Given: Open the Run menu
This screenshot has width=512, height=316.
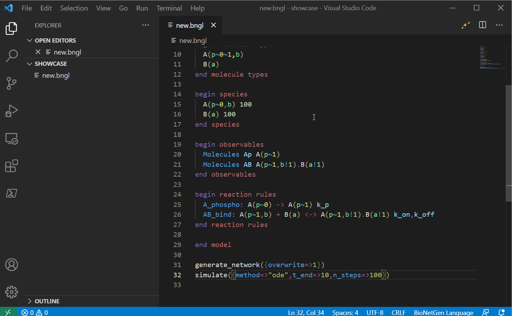Looking at the screenshot, I should pyautogui.click(x=142, y=8).
